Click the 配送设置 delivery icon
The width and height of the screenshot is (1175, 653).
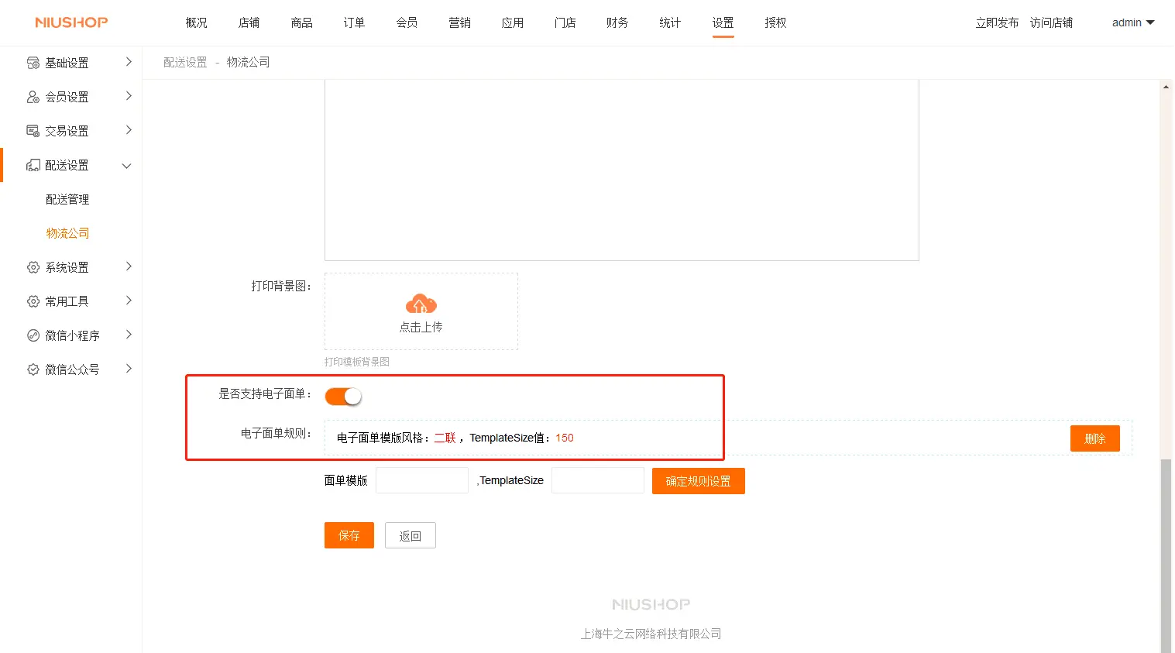pyautogui.click(x=33, y=165)
